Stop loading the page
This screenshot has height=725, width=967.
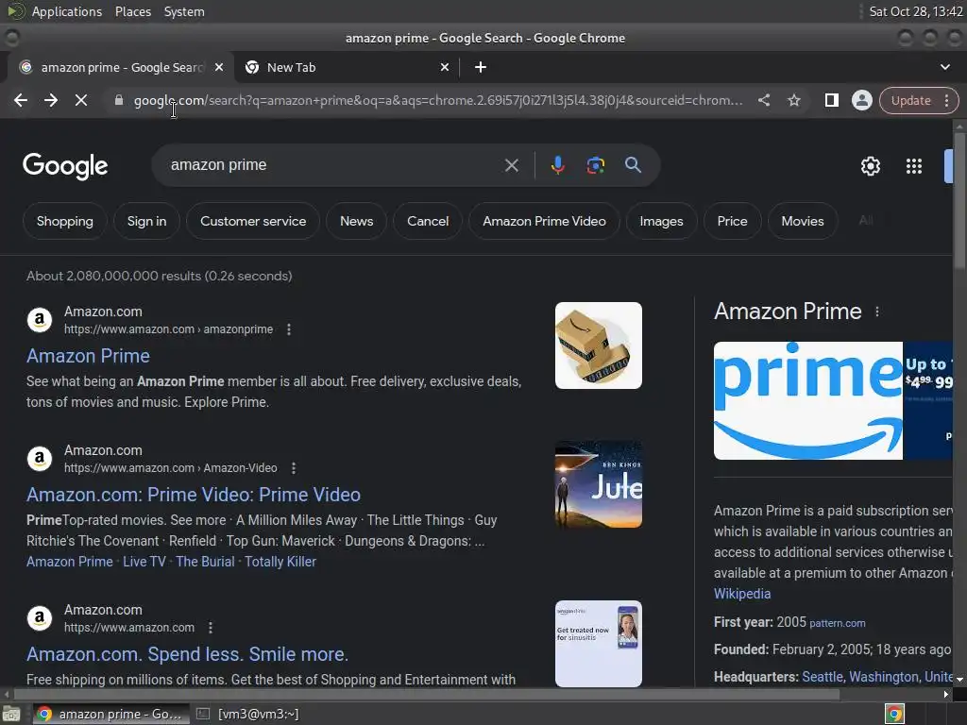point(81,100)
